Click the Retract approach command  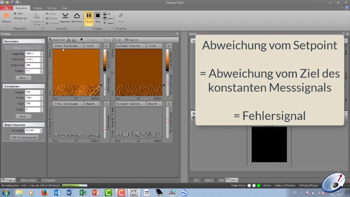[x=51, y=18]
